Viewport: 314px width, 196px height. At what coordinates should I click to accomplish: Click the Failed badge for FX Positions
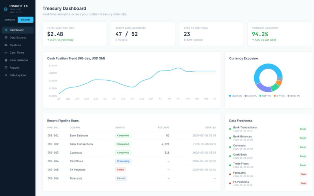pyautogui.click(x=120, y=170)
